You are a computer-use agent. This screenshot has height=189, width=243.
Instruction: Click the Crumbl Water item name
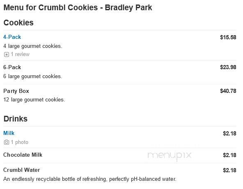pyautogui.click(x=21, y=170)
